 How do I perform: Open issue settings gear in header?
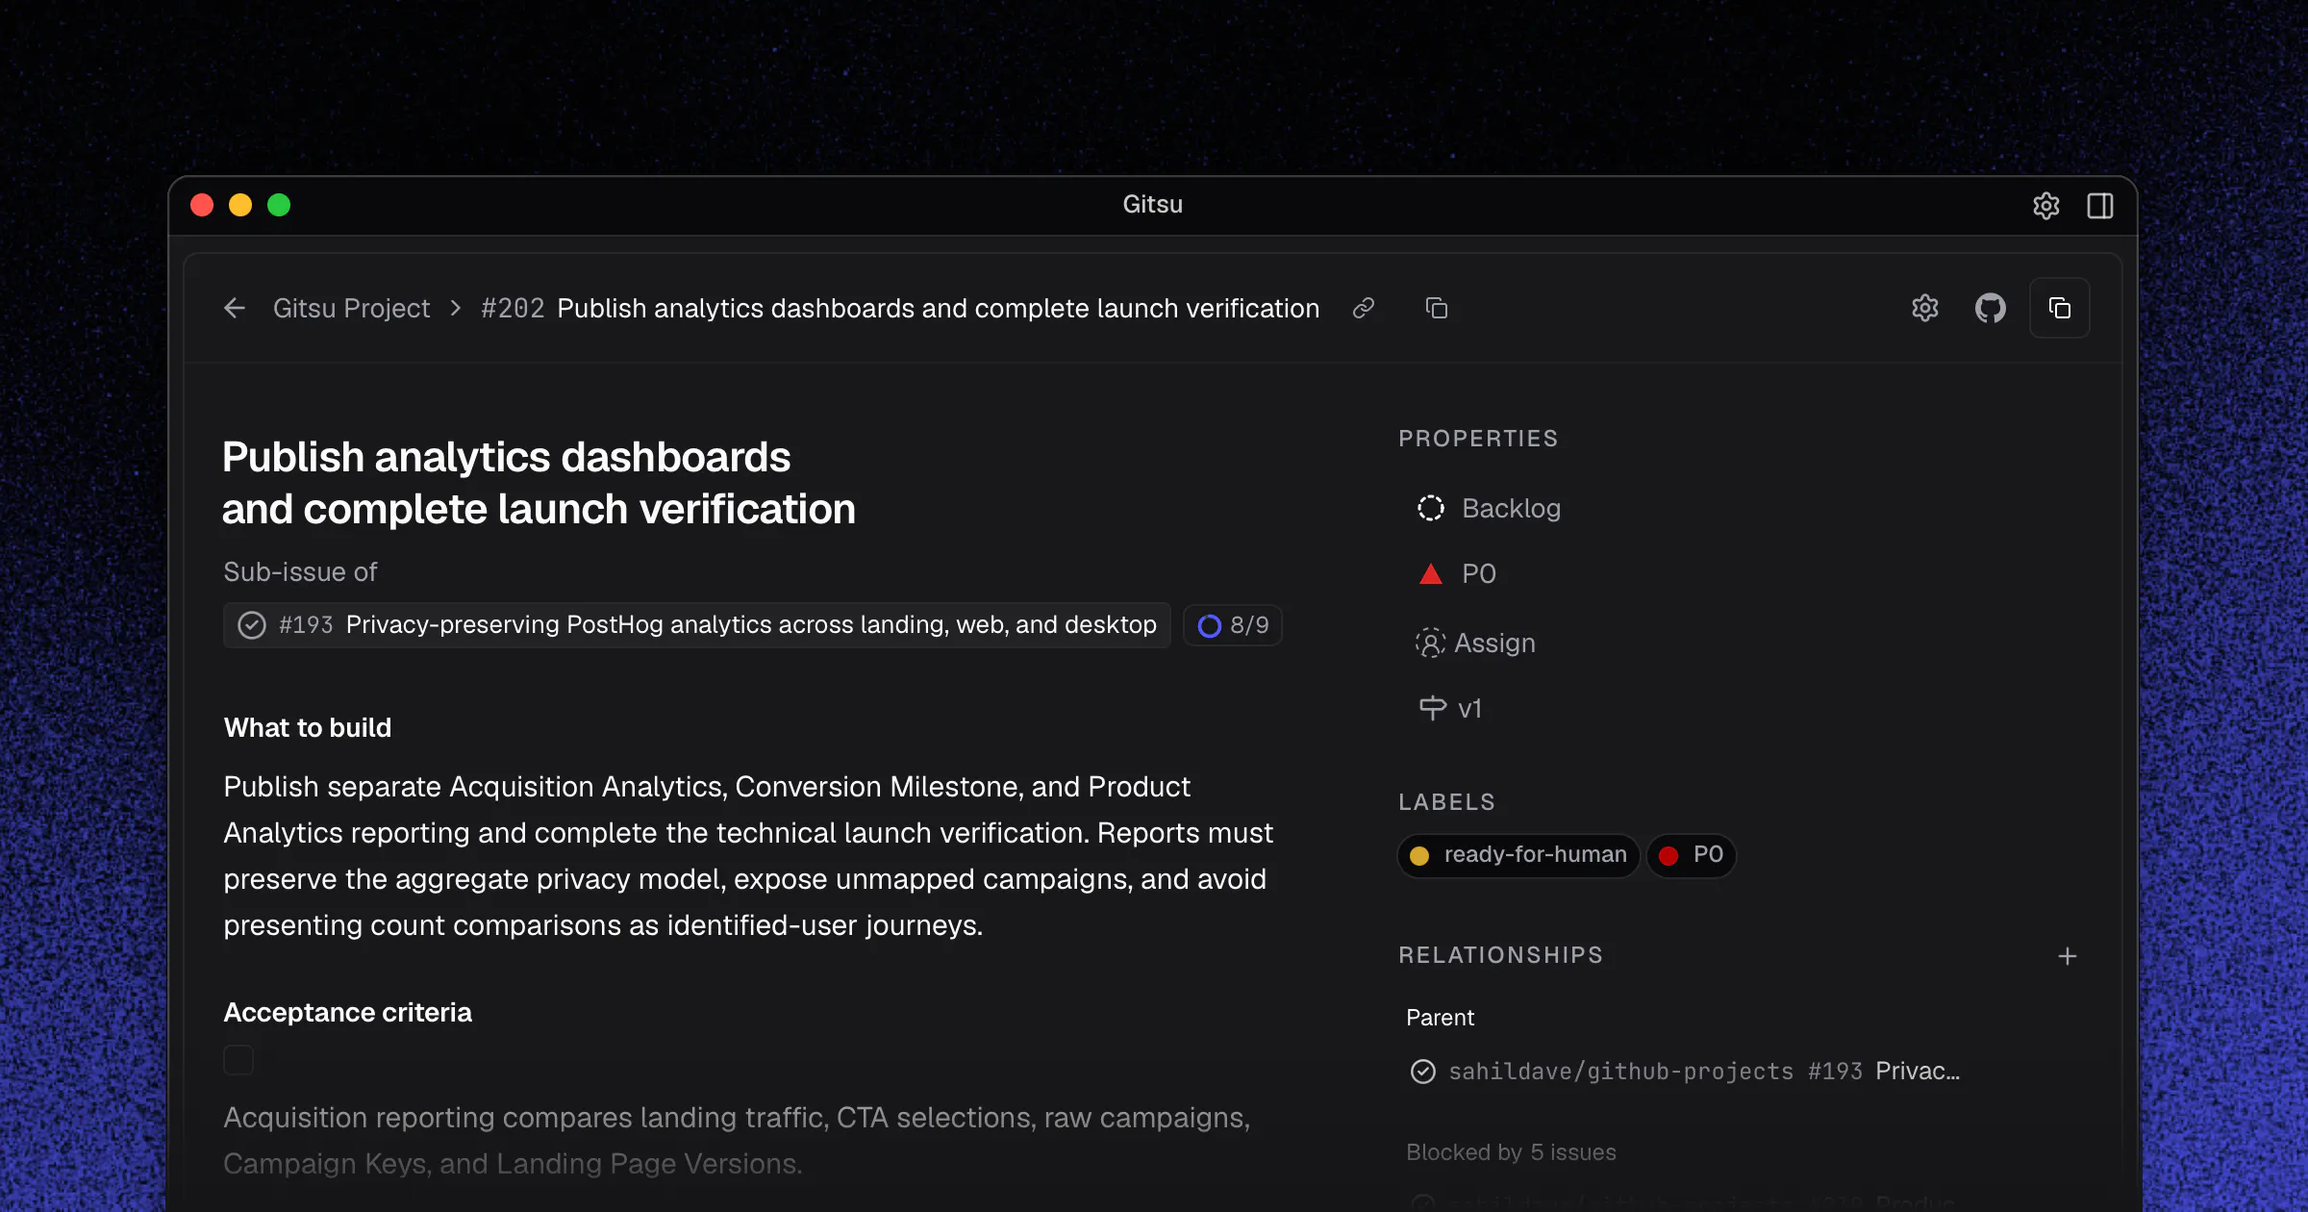pyautogui.click(x=1925, y=308)
